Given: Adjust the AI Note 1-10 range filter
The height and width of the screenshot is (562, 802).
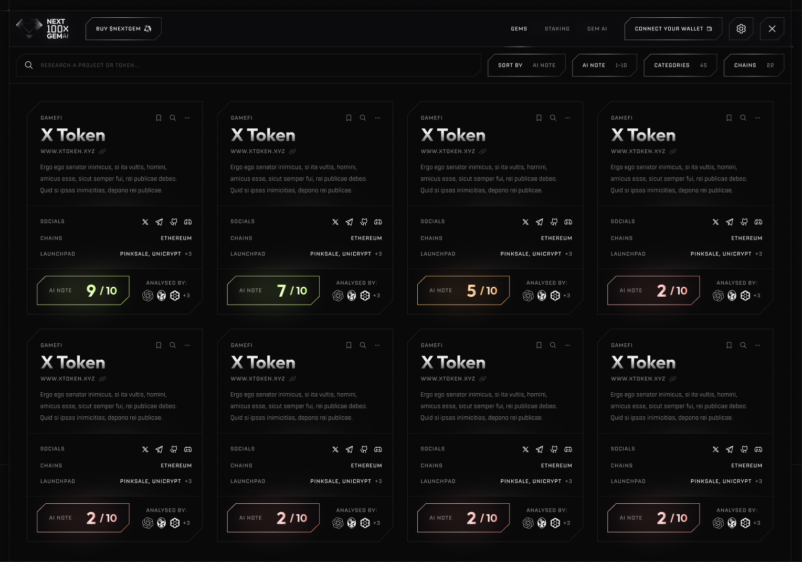Looking at the screenshot, I should pyautogui.click(x=604, y=66).
